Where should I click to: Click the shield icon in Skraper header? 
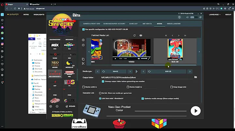[x=180, y=17]
